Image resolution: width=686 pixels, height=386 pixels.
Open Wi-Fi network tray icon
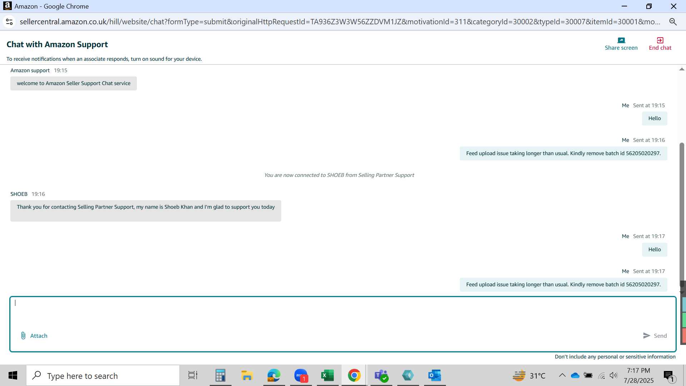[601, 376]
